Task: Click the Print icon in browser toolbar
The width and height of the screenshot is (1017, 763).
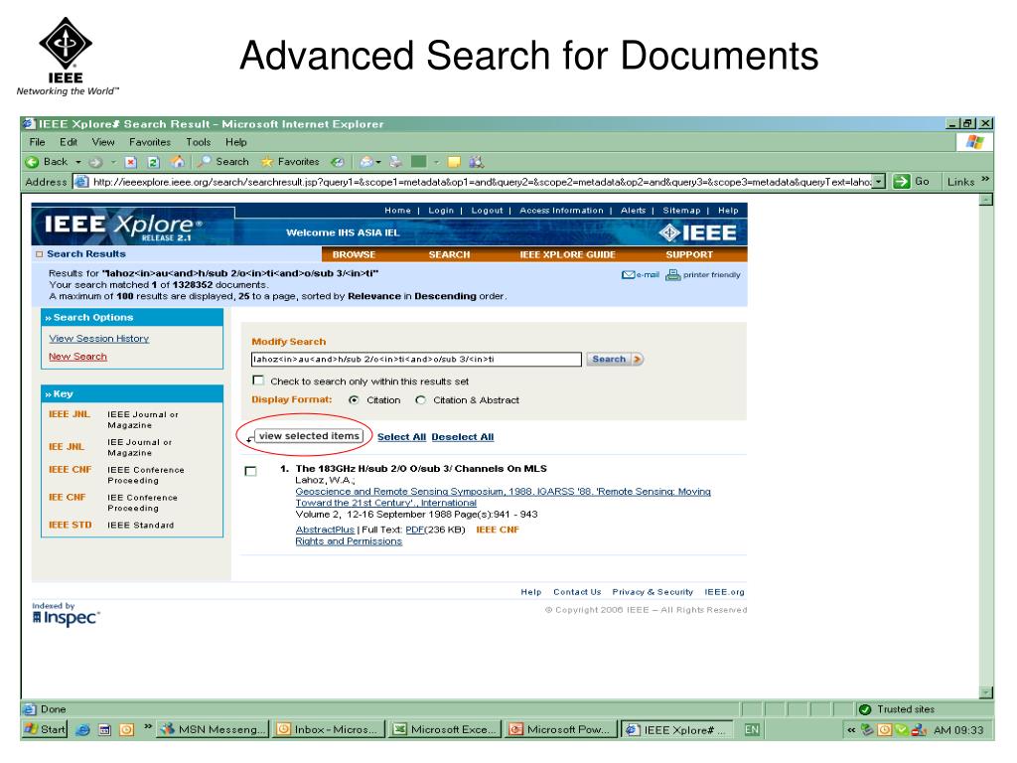Action: click(x=395, y=162)
